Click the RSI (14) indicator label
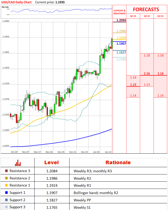This screenshot has width=168, height=210. point(5,7)
